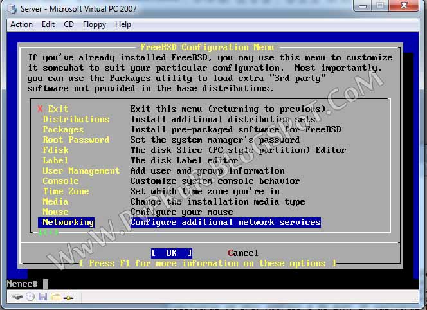Click the floppy disk status icon
This screenshot has width=427, height=310.
(42, 296)
